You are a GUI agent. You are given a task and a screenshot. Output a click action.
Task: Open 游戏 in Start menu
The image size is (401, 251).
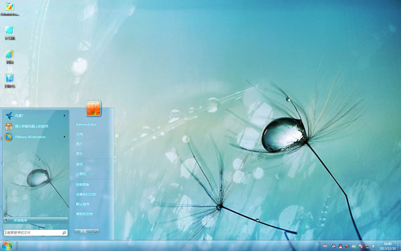tap(80, 164)
